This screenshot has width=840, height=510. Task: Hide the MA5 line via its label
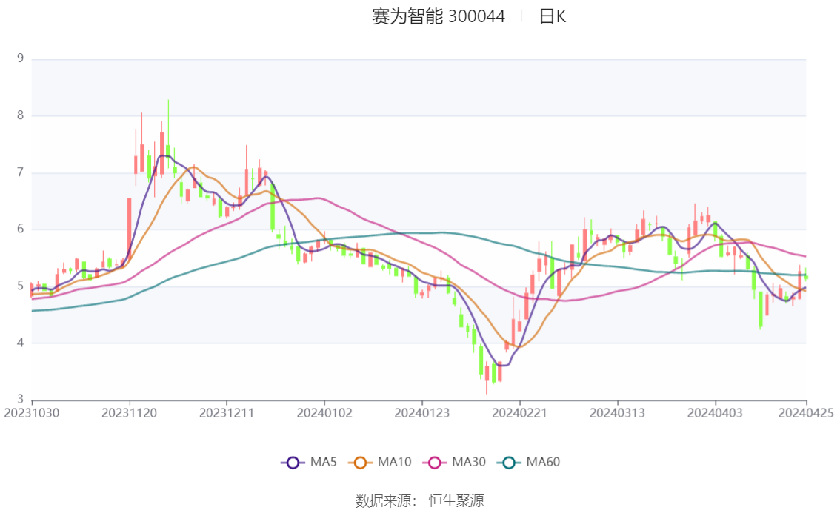click(x=324, y=462)
